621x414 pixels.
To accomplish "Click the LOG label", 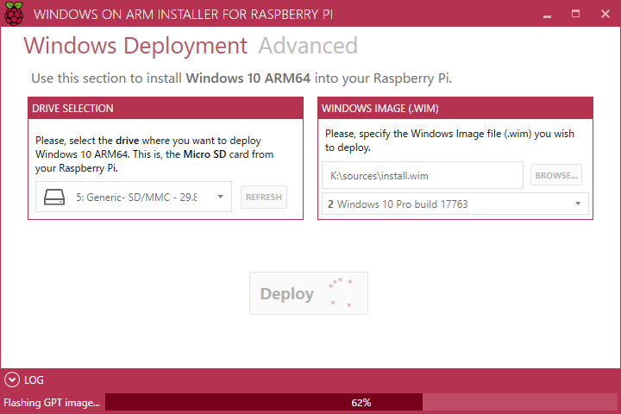I will [x=34, y=380].
